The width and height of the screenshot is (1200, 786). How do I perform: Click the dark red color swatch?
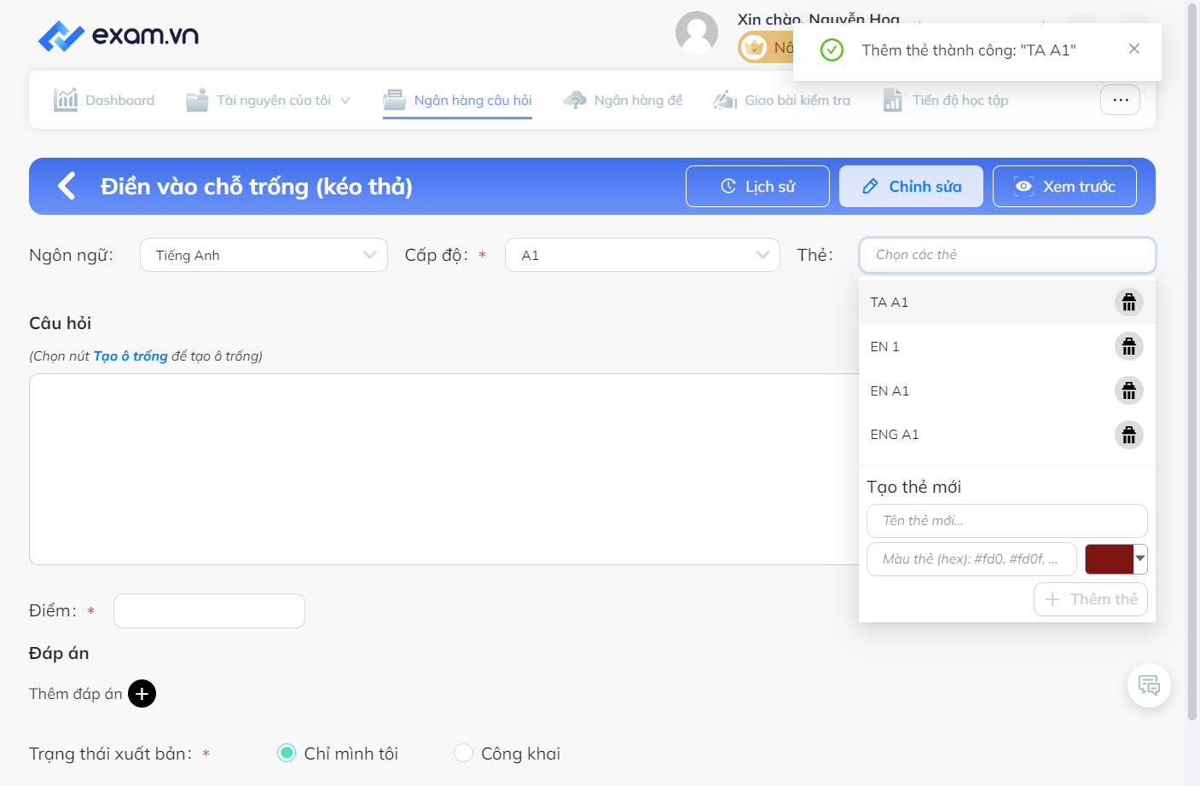tap(1109, 558)
